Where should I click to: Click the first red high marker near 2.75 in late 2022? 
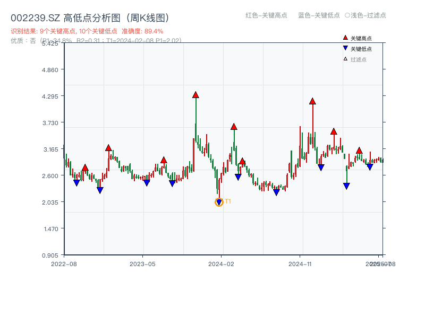tap(85, 167)
